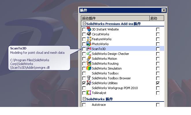Collapse SolidWorks Premium Add-ins group
Image resolution: width=191 pixels, height=115 pixels.
[84, 24]
